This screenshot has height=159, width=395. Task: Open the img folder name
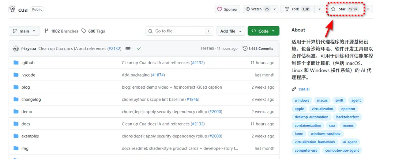tap(25, 148)
